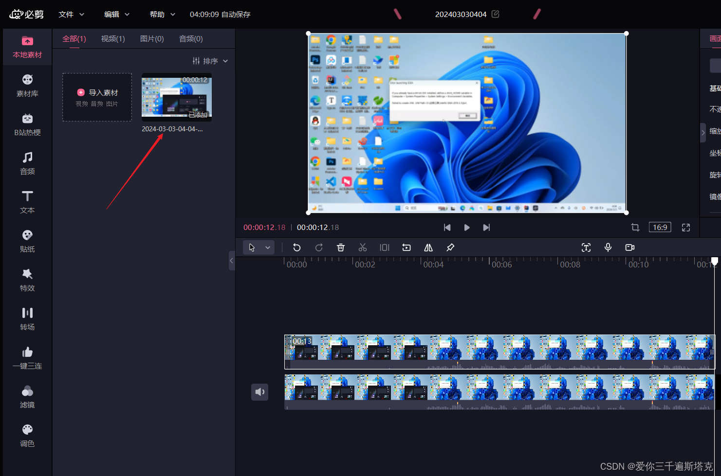This screenshot has height=476, width=721.
Task: Open the 编辑 menu
Action: (x=117, y=15)
